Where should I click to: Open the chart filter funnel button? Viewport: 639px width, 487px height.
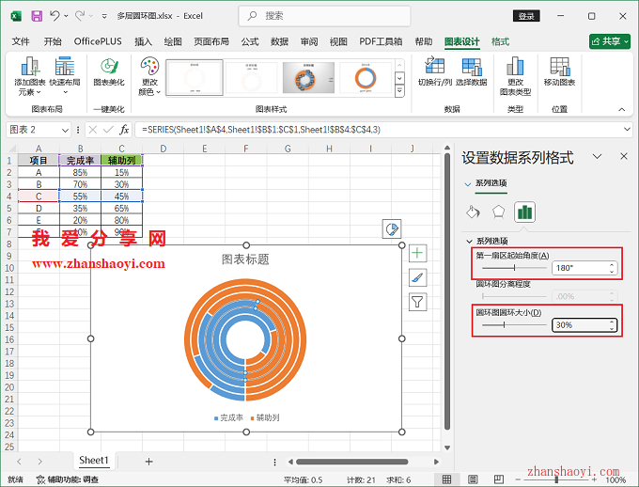pyautogui.click(x=418, y=302)
